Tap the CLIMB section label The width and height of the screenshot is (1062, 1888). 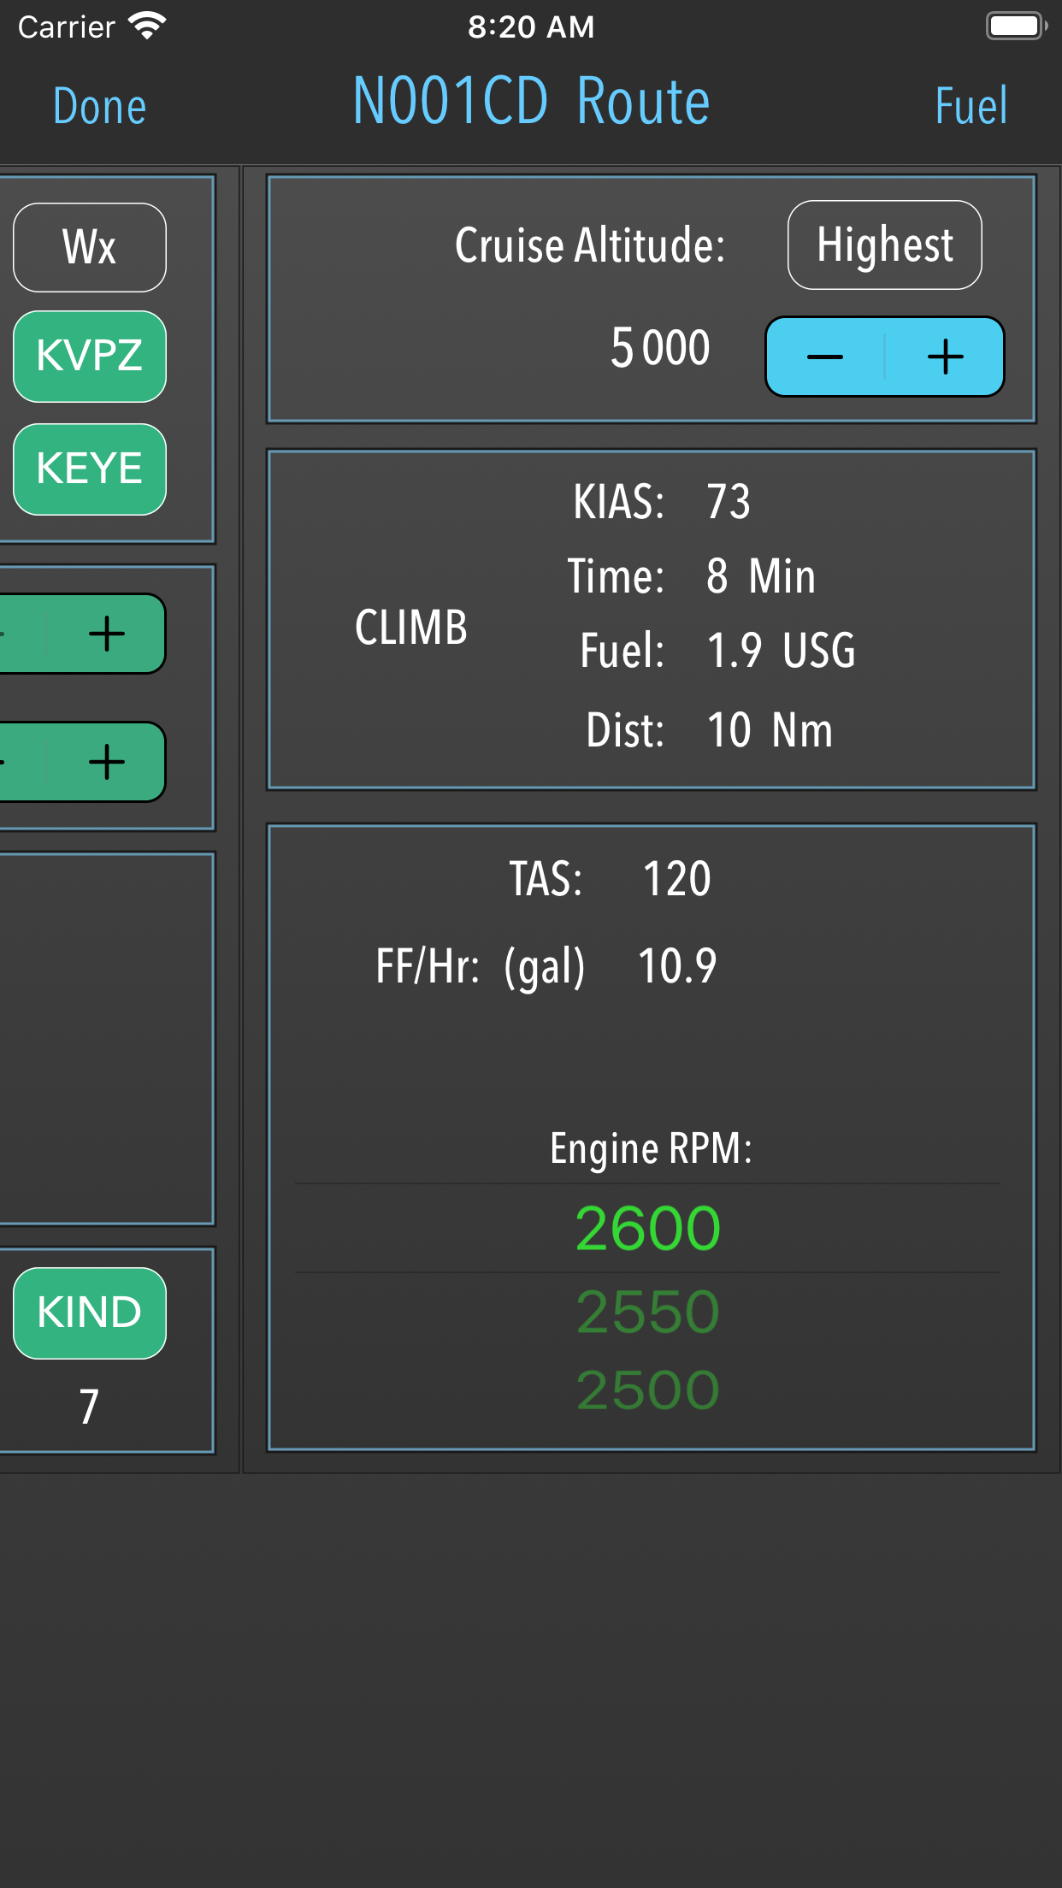click(x=410, y=627)
